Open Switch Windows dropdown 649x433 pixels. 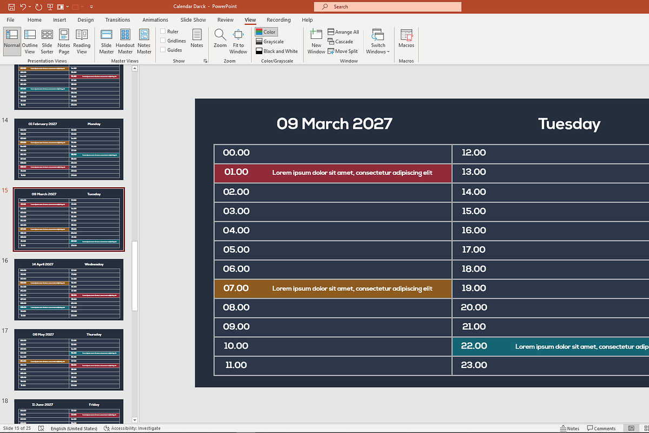(x=378, y=41)
